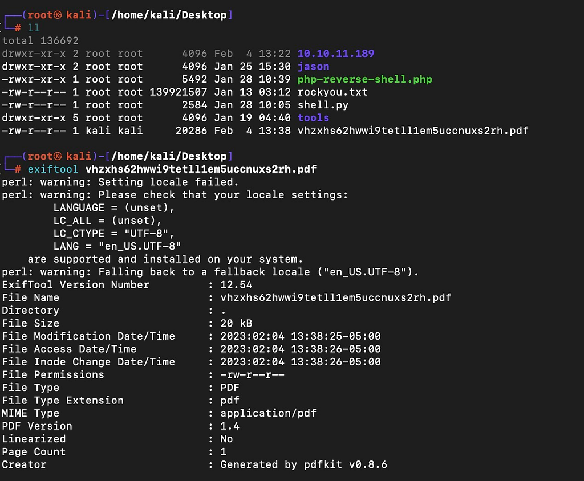Click the skull icon in the second prompt

58,156
